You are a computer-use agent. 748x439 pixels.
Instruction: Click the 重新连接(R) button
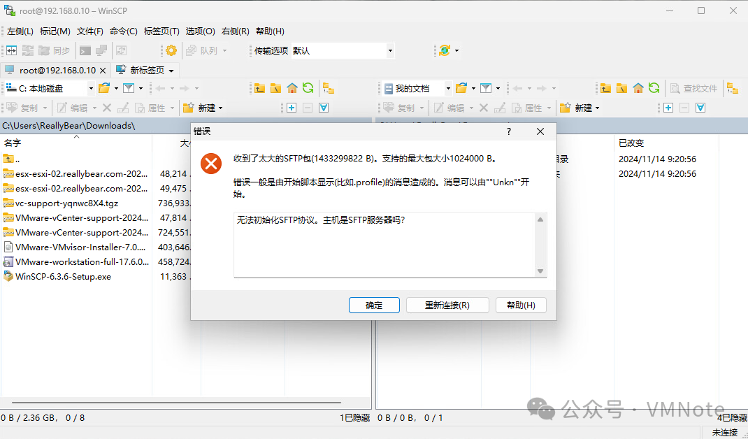[x=447, y=305]
